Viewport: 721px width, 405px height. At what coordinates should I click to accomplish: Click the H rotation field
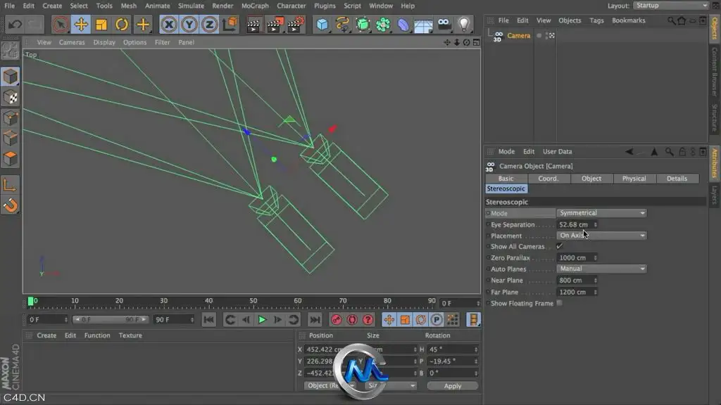453,349
